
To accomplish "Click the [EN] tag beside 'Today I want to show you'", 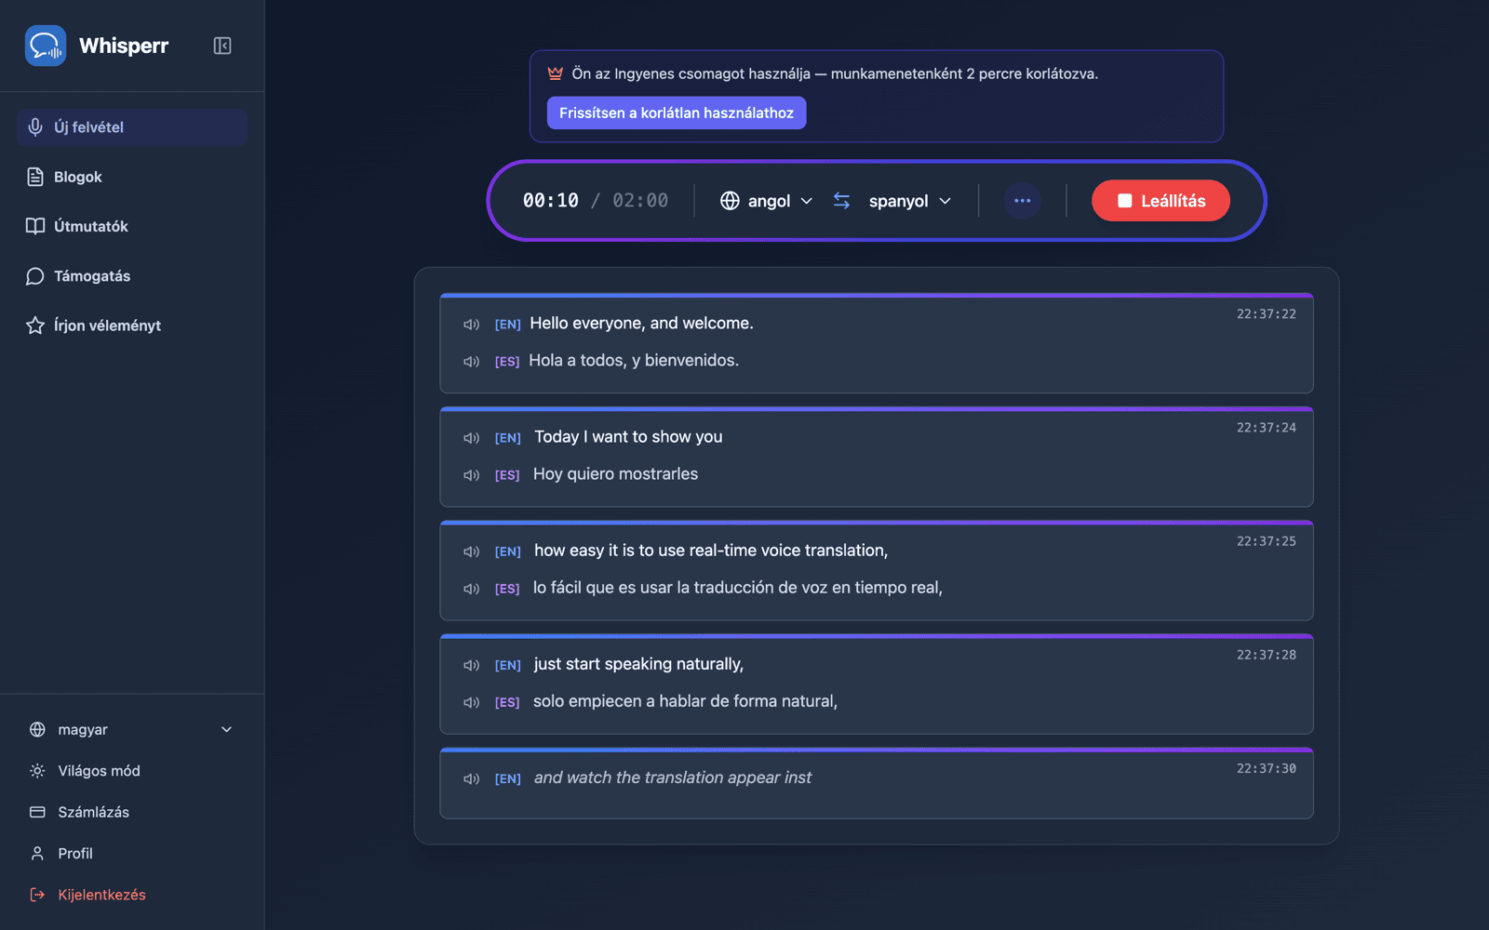I will point(507,438).
